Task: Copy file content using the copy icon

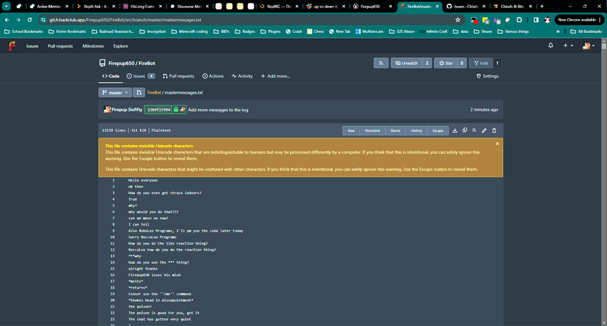Action: [465, 130]
